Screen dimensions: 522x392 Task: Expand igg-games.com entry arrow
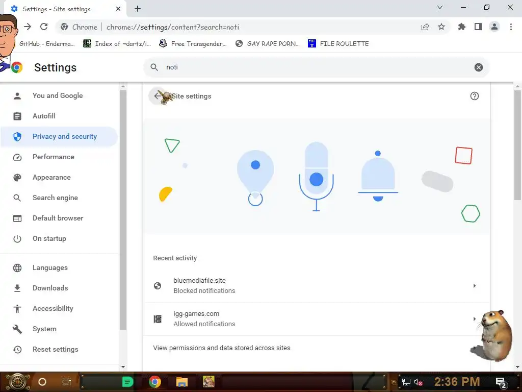point(475,319)
